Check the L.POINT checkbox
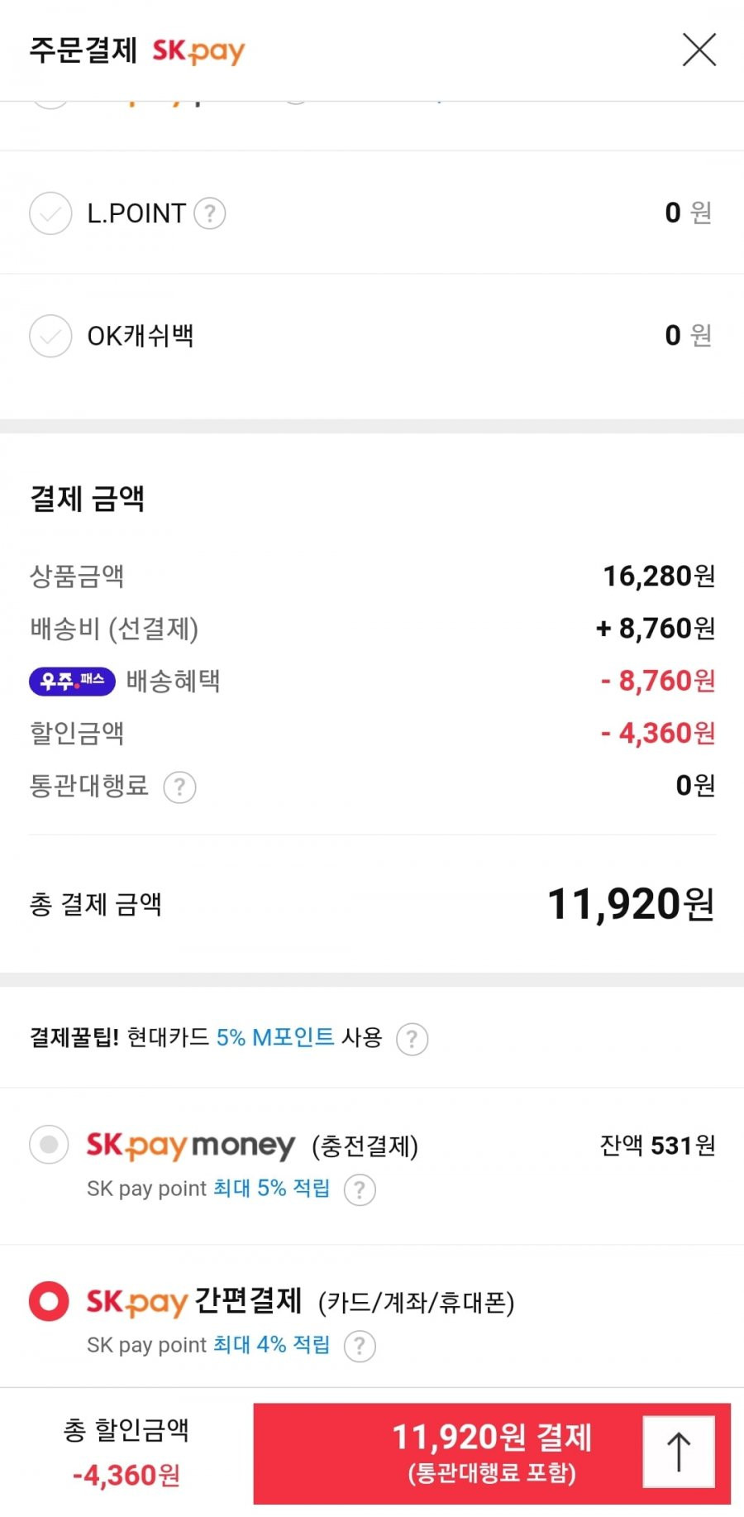This screenshot has width=744, height=1517. coord(50,213)
